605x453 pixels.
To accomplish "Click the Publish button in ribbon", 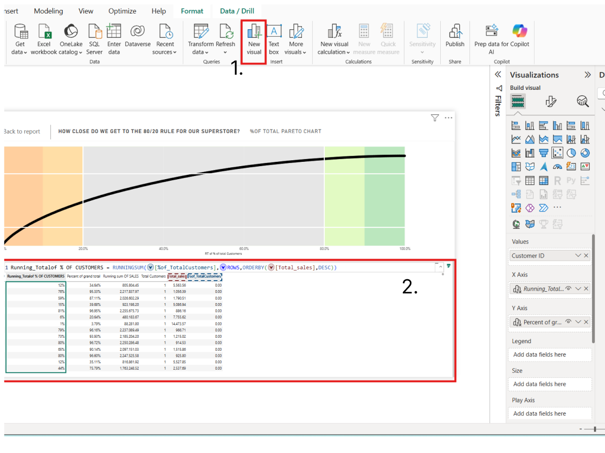I will 455,36.
